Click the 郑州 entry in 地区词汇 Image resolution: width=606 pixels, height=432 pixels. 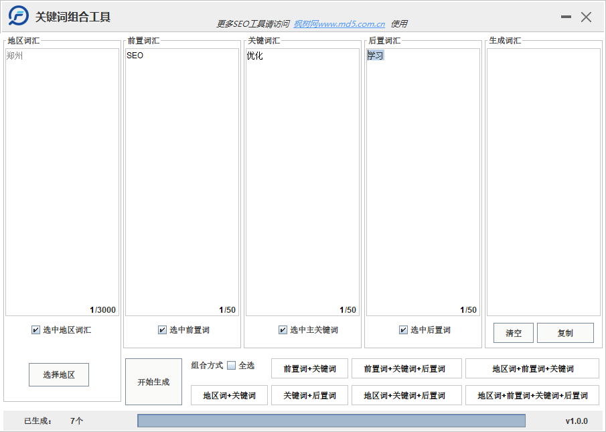point(15,56)
